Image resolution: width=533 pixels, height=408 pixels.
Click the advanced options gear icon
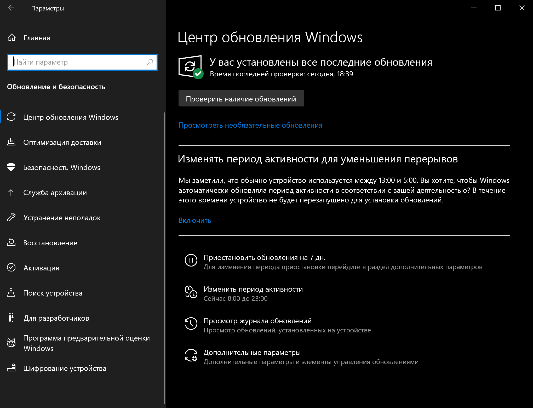pos(191,355)
